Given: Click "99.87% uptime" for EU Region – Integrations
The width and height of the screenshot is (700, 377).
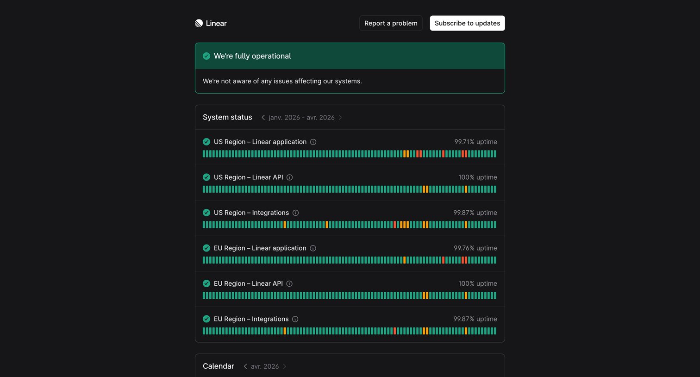Looking at the screenshot, I should (475, 319).
